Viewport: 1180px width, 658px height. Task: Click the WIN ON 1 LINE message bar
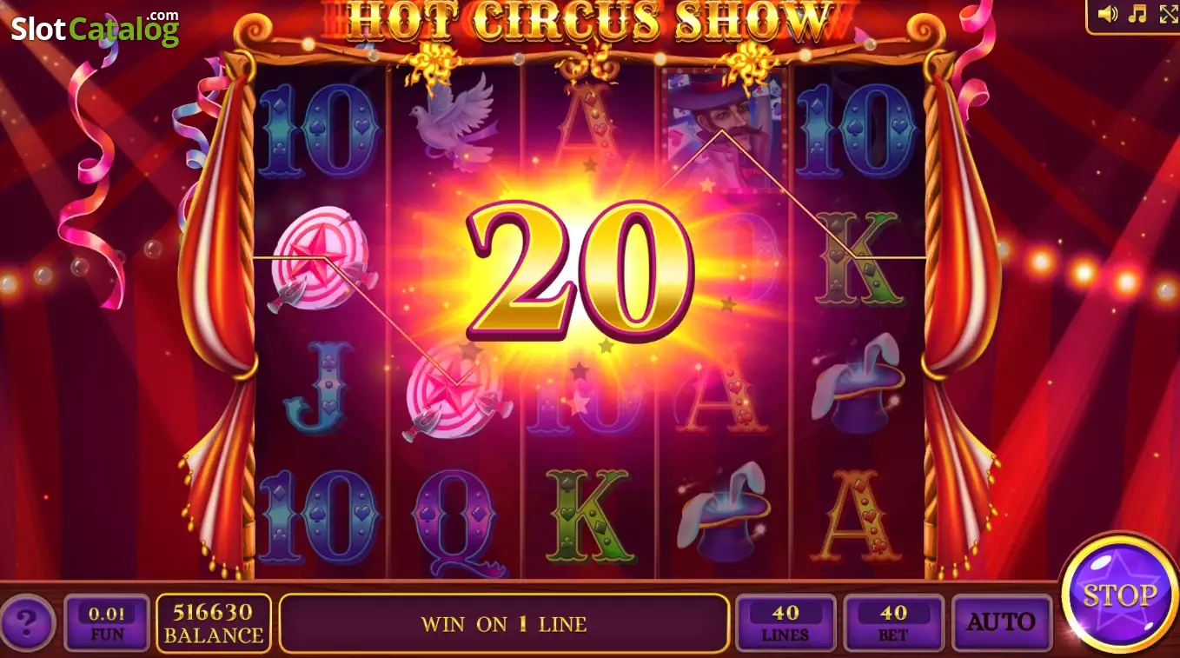pos(504,623)
